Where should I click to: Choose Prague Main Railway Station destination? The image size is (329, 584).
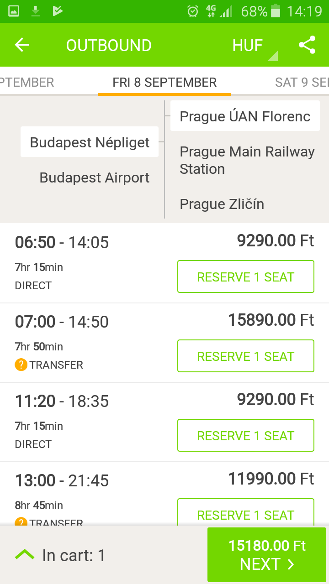[x=247, y=160]
